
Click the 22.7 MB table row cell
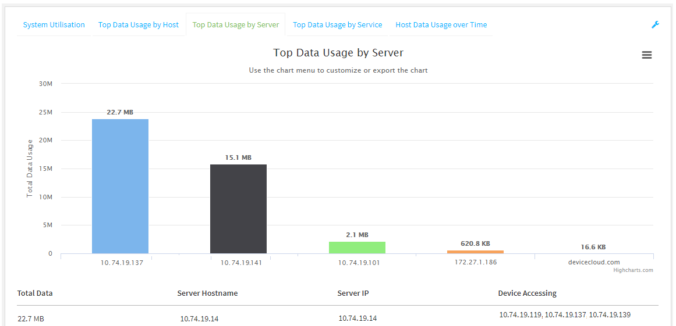point(31,318)
